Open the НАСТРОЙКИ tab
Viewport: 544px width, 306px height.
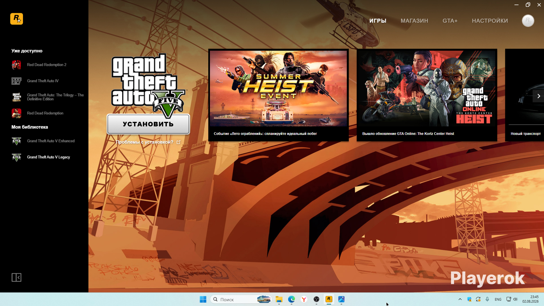pyautogui.click(x=490, y=21)
